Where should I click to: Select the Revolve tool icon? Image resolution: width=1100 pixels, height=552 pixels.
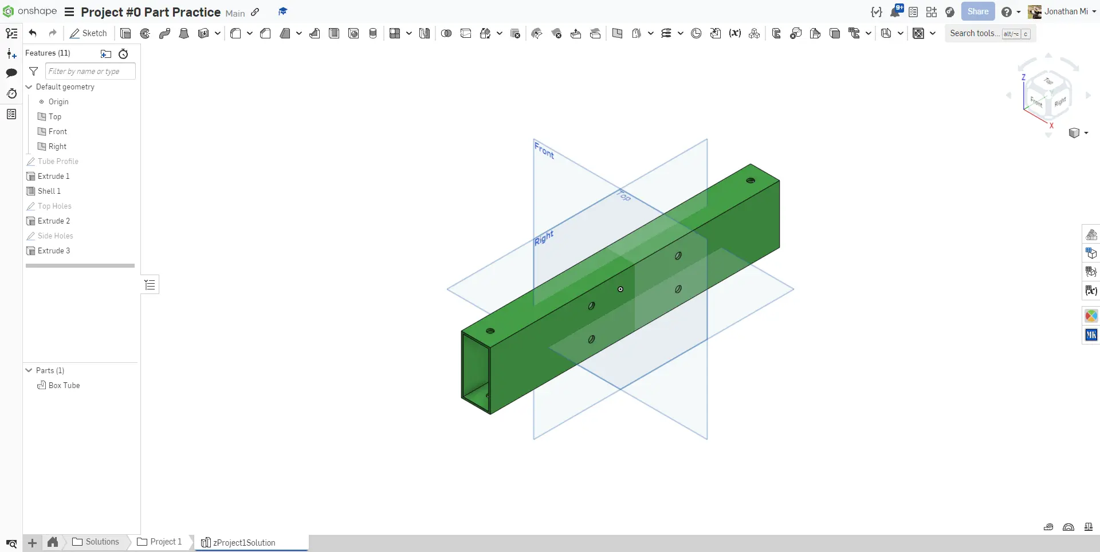pyautogui.click(x=145, y=33)
